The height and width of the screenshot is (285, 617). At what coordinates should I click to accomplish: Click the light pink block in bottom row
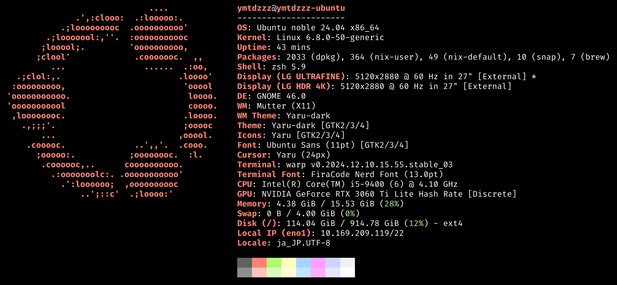click(x=259, y=272)
